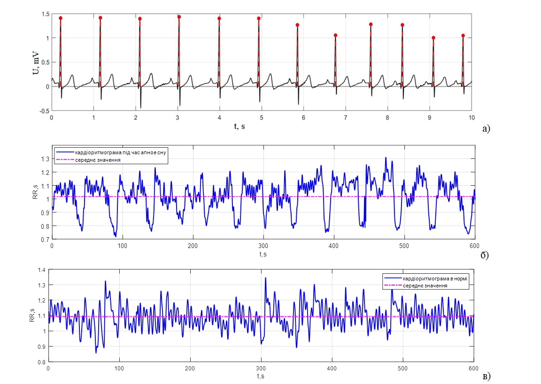Click the panel label "б)"
This screenshot has height=384, width=541.
(486, 256)
